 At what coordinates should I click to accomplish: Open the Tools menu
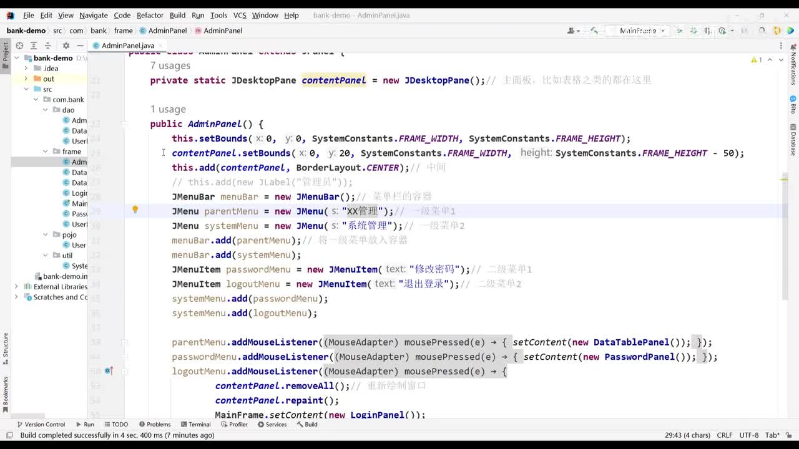(218, 15)
